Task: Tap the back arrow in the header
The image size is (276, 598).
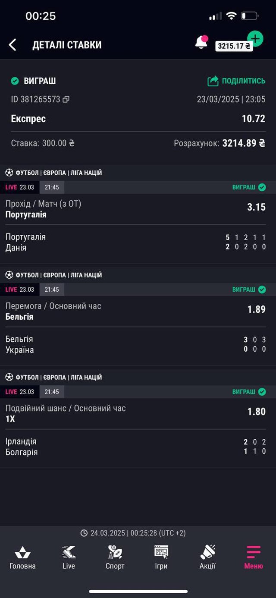Action: pos(13,45)
